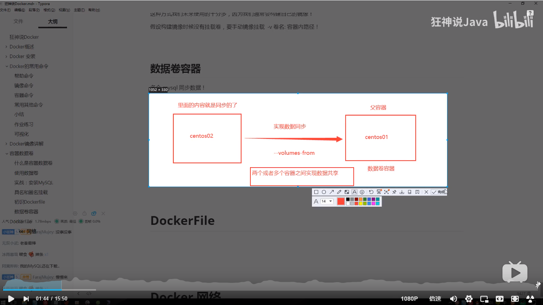Enter fullscreen video mode
The image size is (543, 305).
tap(515, 298)
